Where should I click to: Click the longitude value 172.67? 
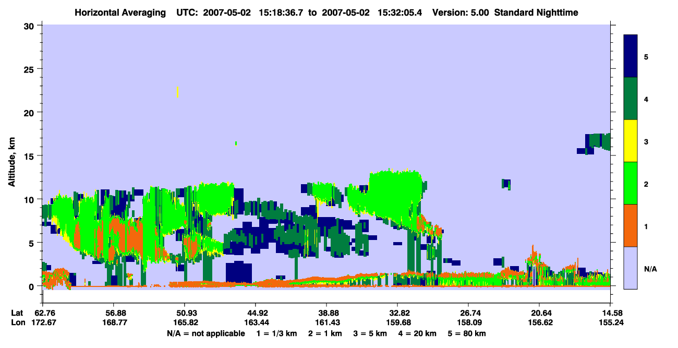coord(43,322)
